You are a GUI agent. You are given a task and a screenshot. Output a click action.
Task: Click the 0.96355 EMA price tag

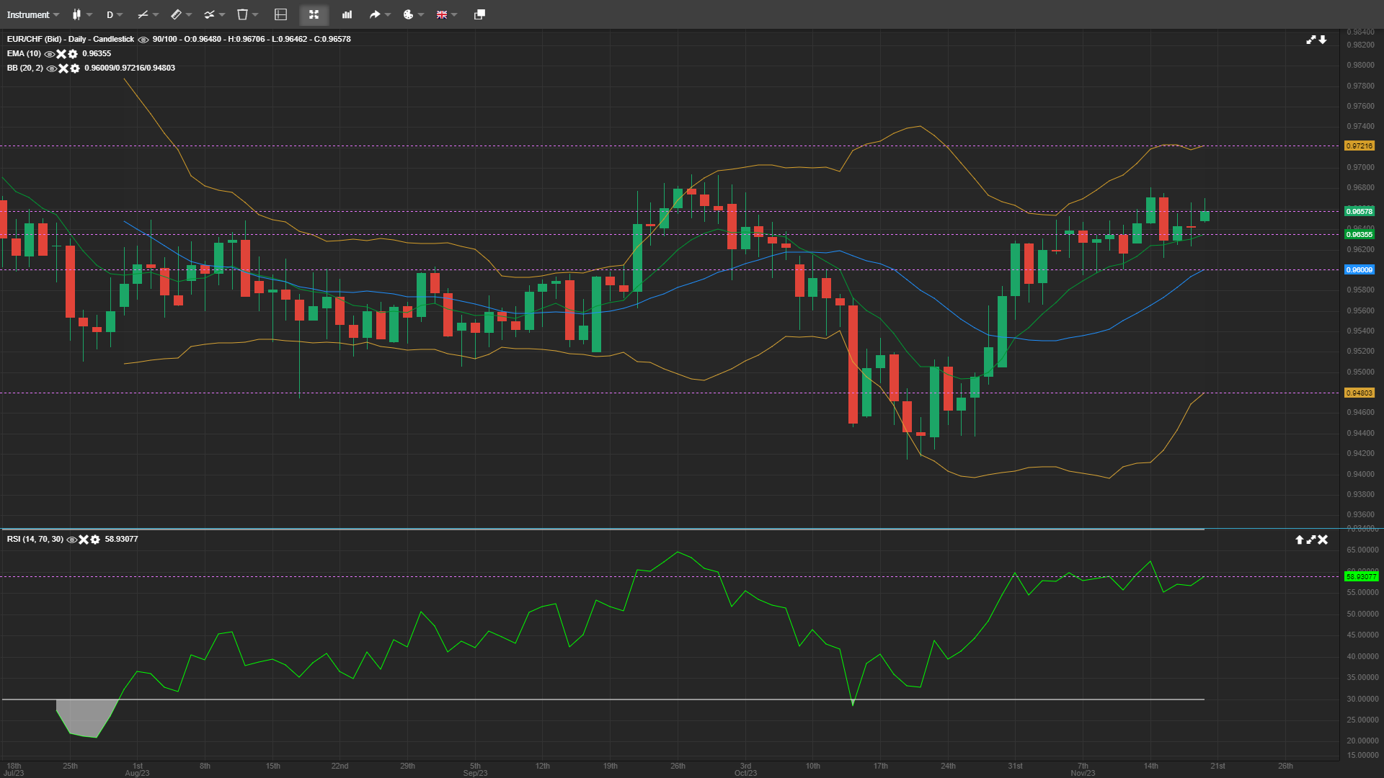pos(1359,234)
